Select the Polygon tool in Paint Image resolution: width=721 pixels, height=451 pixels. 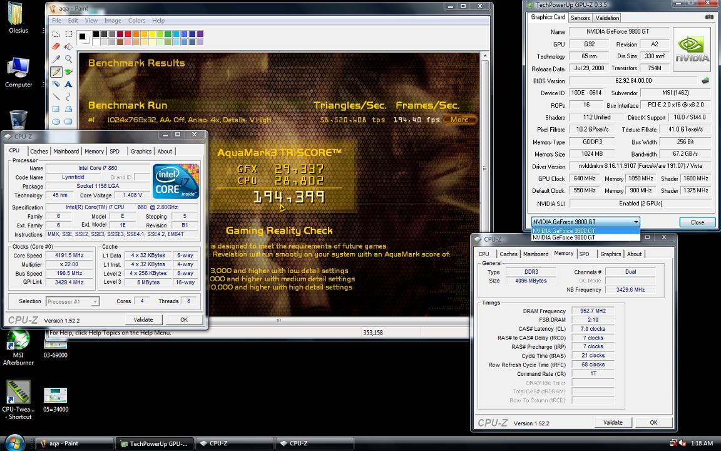point(68,109)
